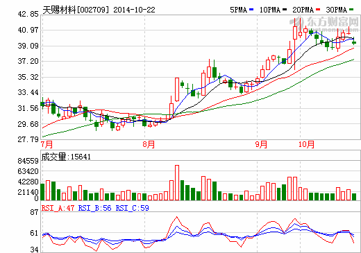Image resolution: width=361 pixels, height=253 pixels.
Task: Click the tallest red volume bar
Action: pos(177,182)
